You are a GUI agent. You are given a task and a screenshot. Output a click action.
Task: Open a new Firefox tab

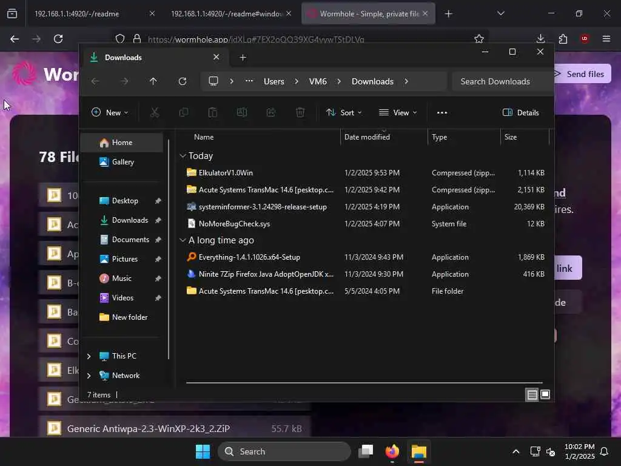click(448, 14)
